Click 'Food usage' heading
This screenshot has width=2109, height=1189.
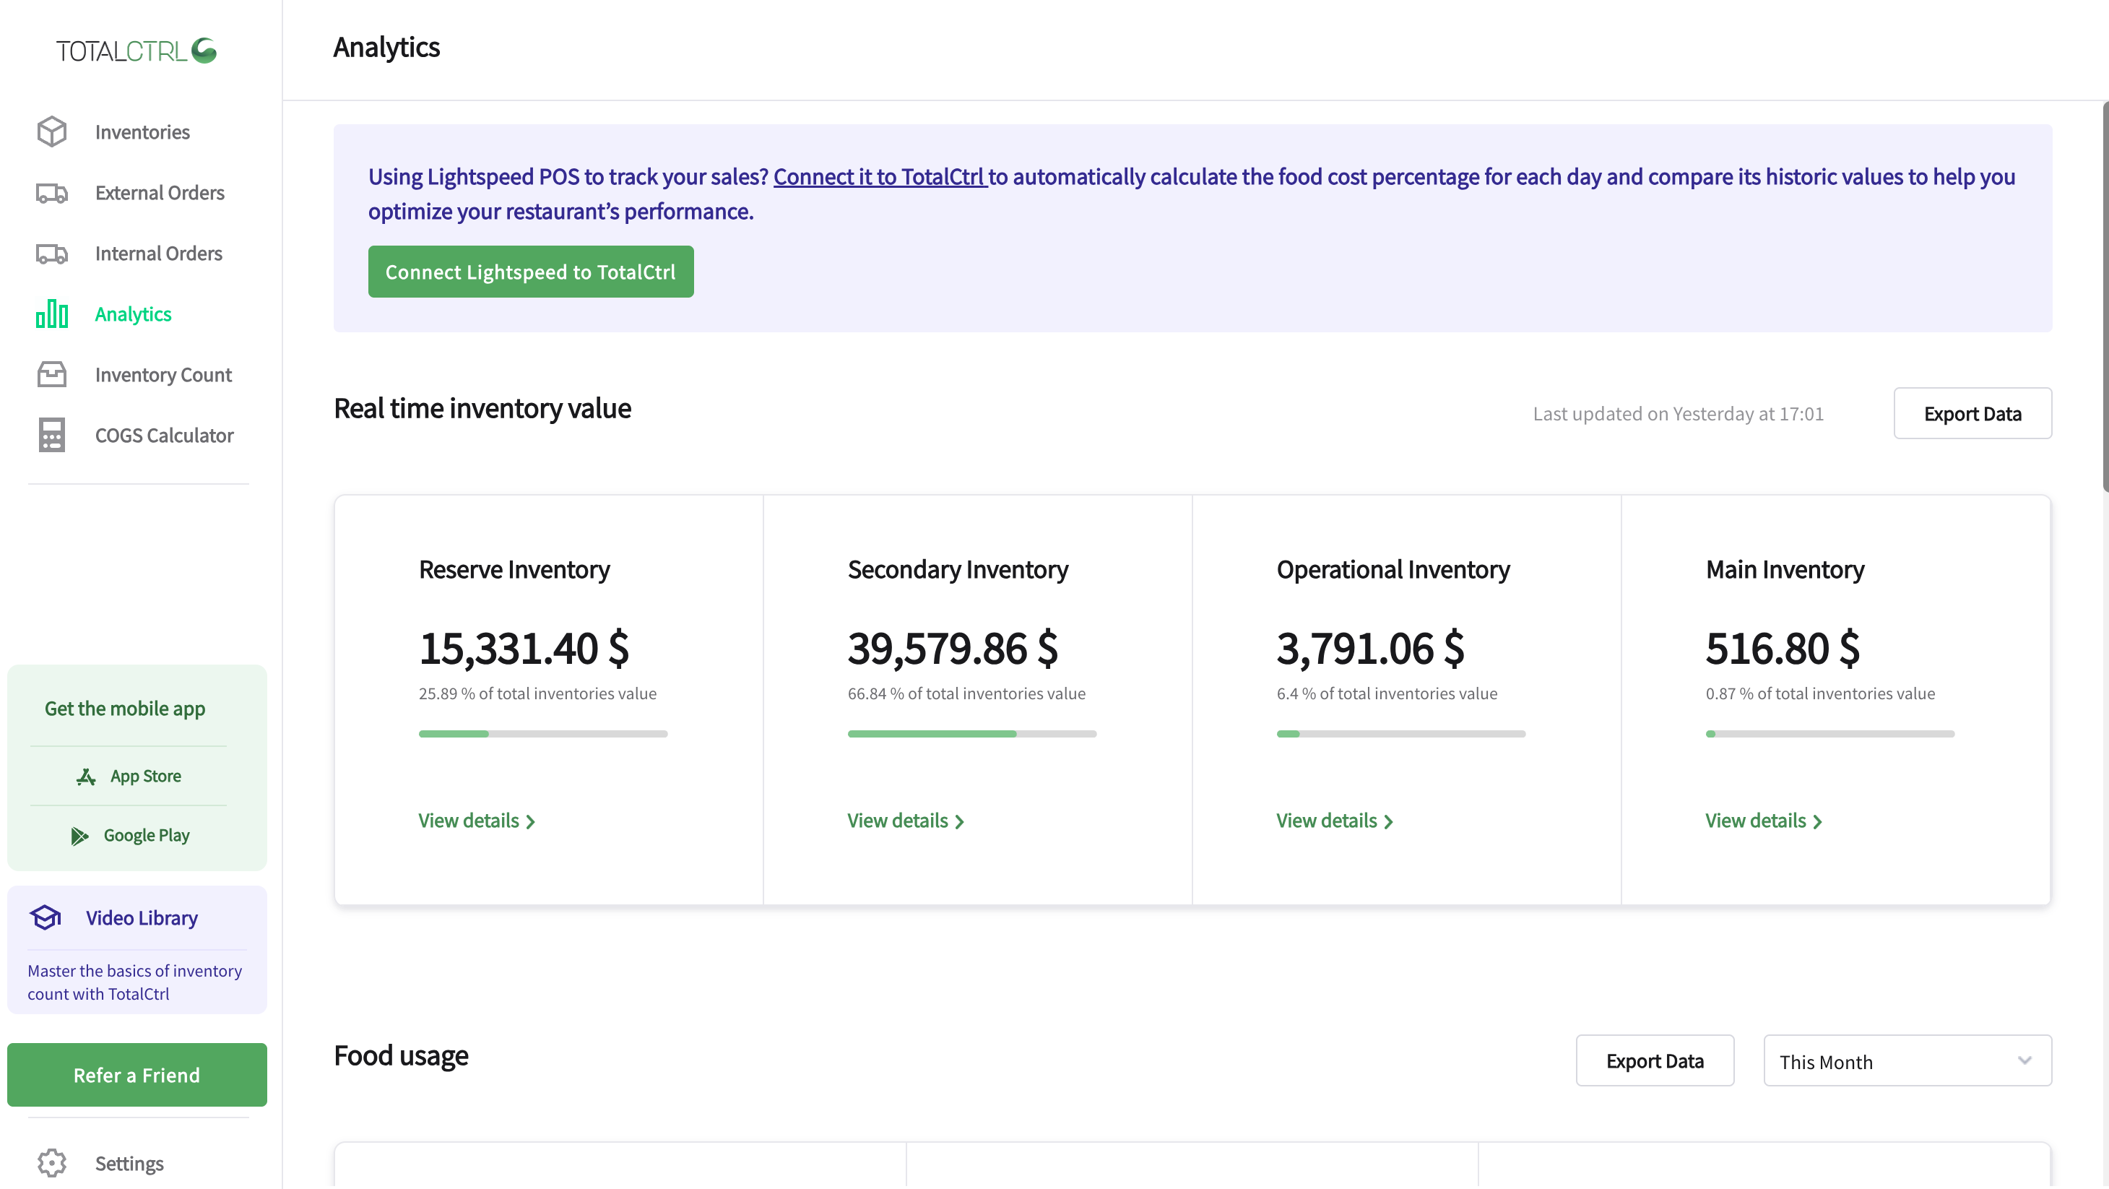[401, 1055]
